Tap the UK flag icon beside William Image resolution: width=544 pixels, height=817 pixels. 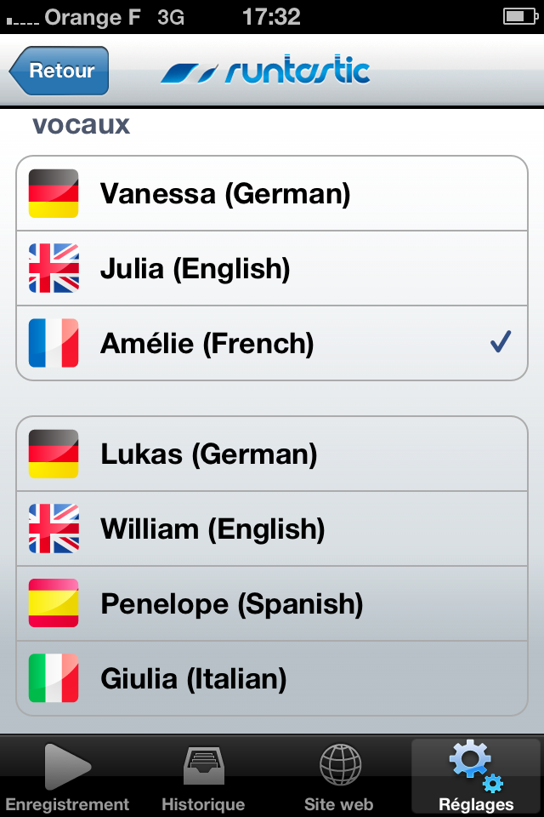click(54, 528)
